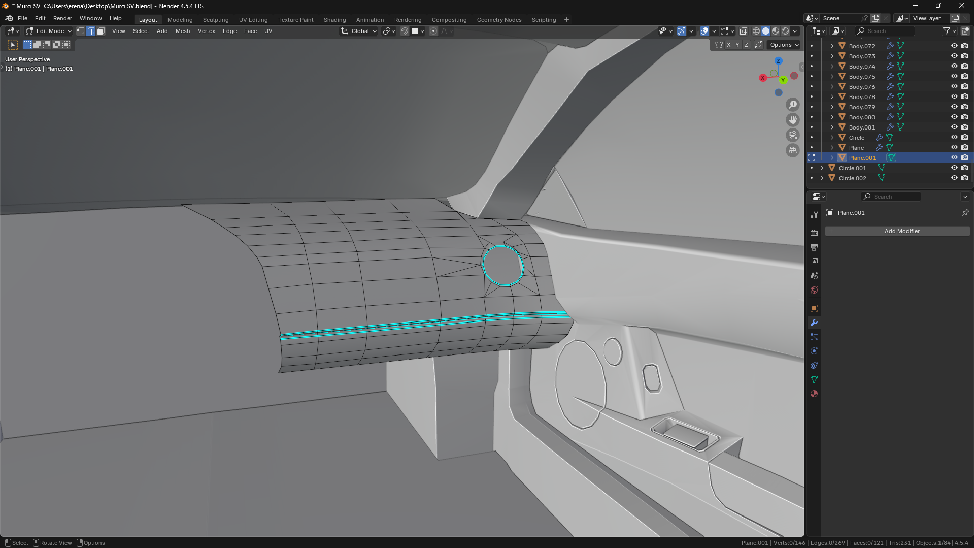Click the zoom magnifier viewport gizmo
The height and width of the screenshot is (548, 974).
[x=792, y=105]
